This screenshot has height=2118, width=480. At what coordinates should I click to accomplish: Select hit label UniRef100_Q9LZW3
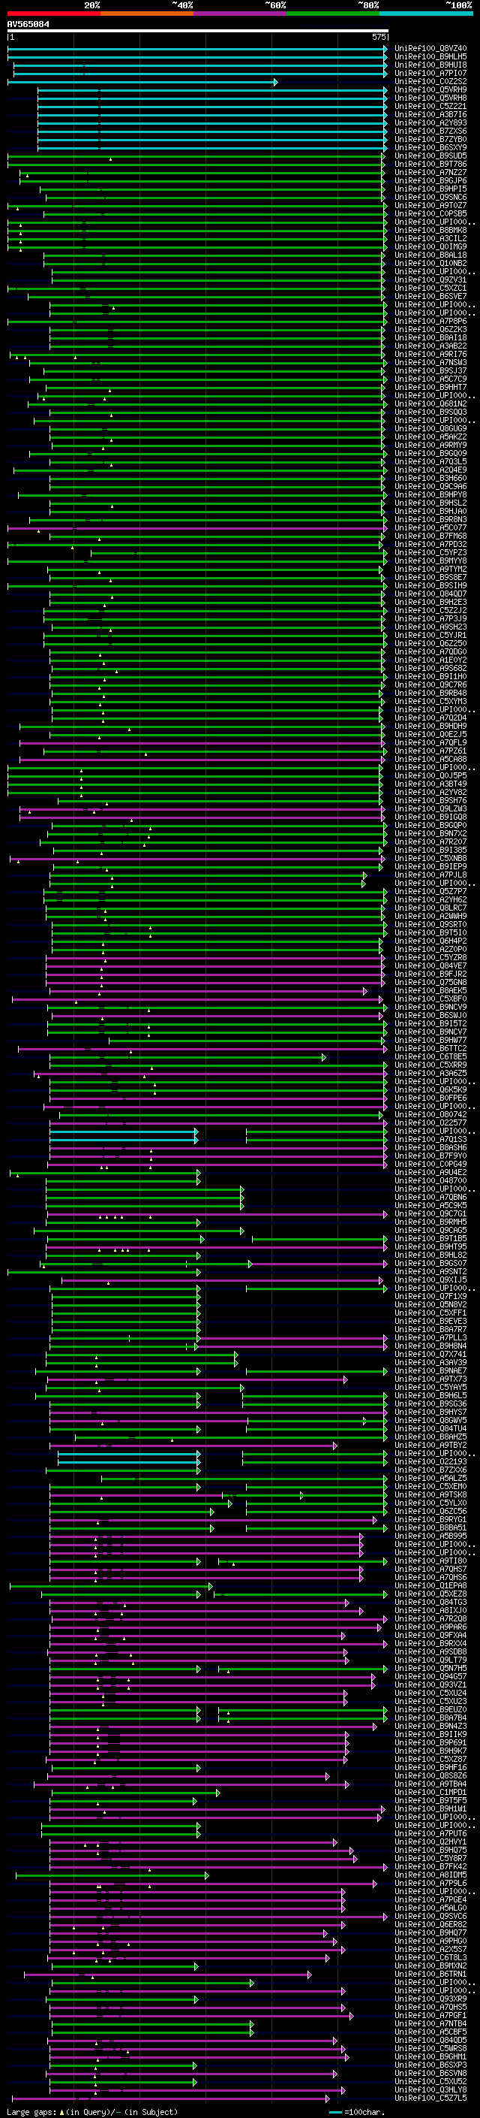click(430, 809)
